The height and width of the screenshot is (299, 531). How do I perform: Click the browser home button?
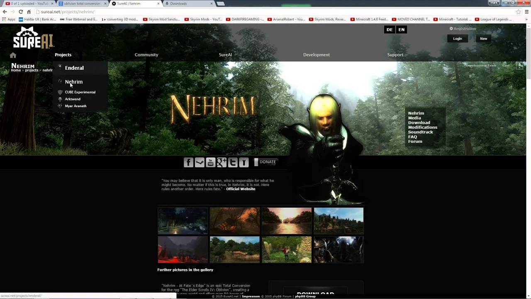tap(29, 12)
